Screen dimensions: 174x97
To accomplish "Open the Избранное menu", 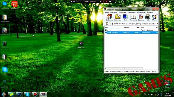I will pos(132,12).
